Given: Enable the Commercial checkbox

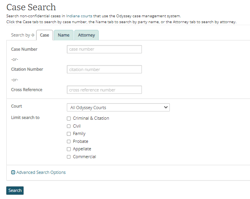Looking at the screenshot, I should pyautogui.click(x=69, y=157).
